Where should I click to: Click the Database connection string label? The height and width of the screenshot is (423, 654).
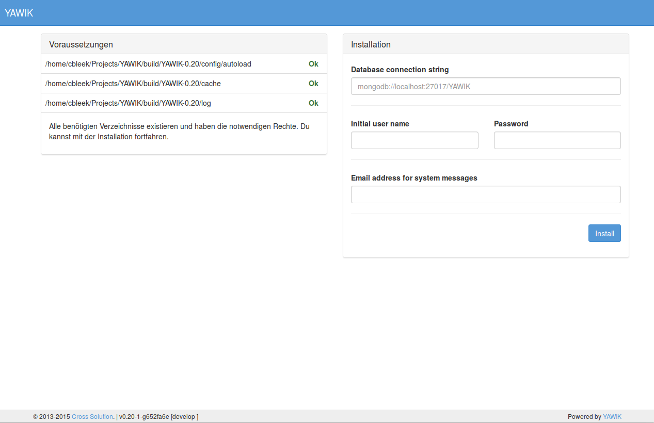[399, 70]
